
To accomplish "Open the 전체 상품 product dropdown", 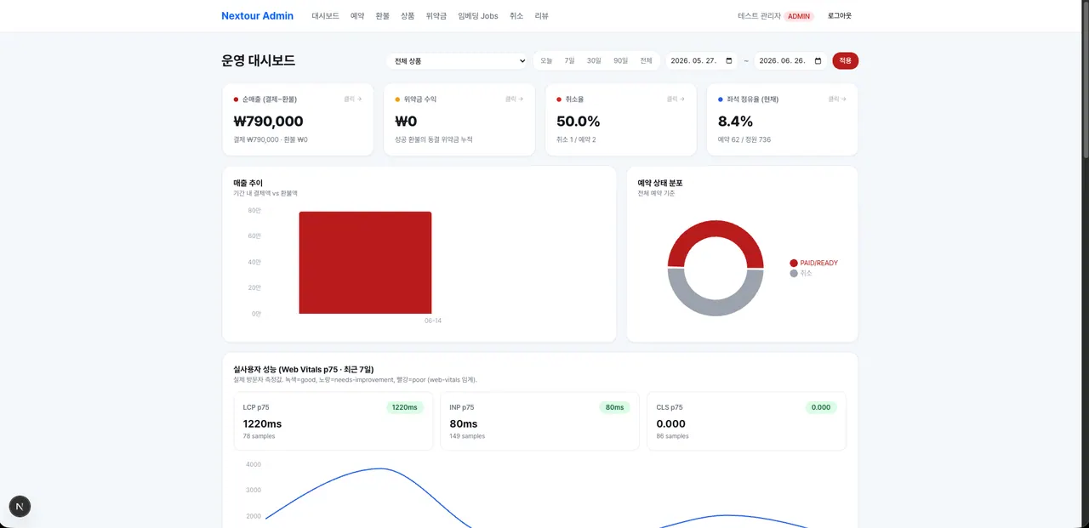I will coord(457,61).
